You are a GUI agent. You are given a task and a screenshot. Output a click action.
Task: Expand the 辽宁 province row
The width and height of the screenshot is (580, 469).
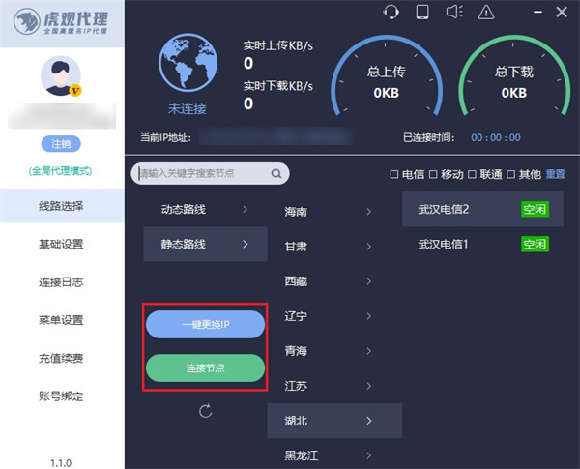(334, 316)
